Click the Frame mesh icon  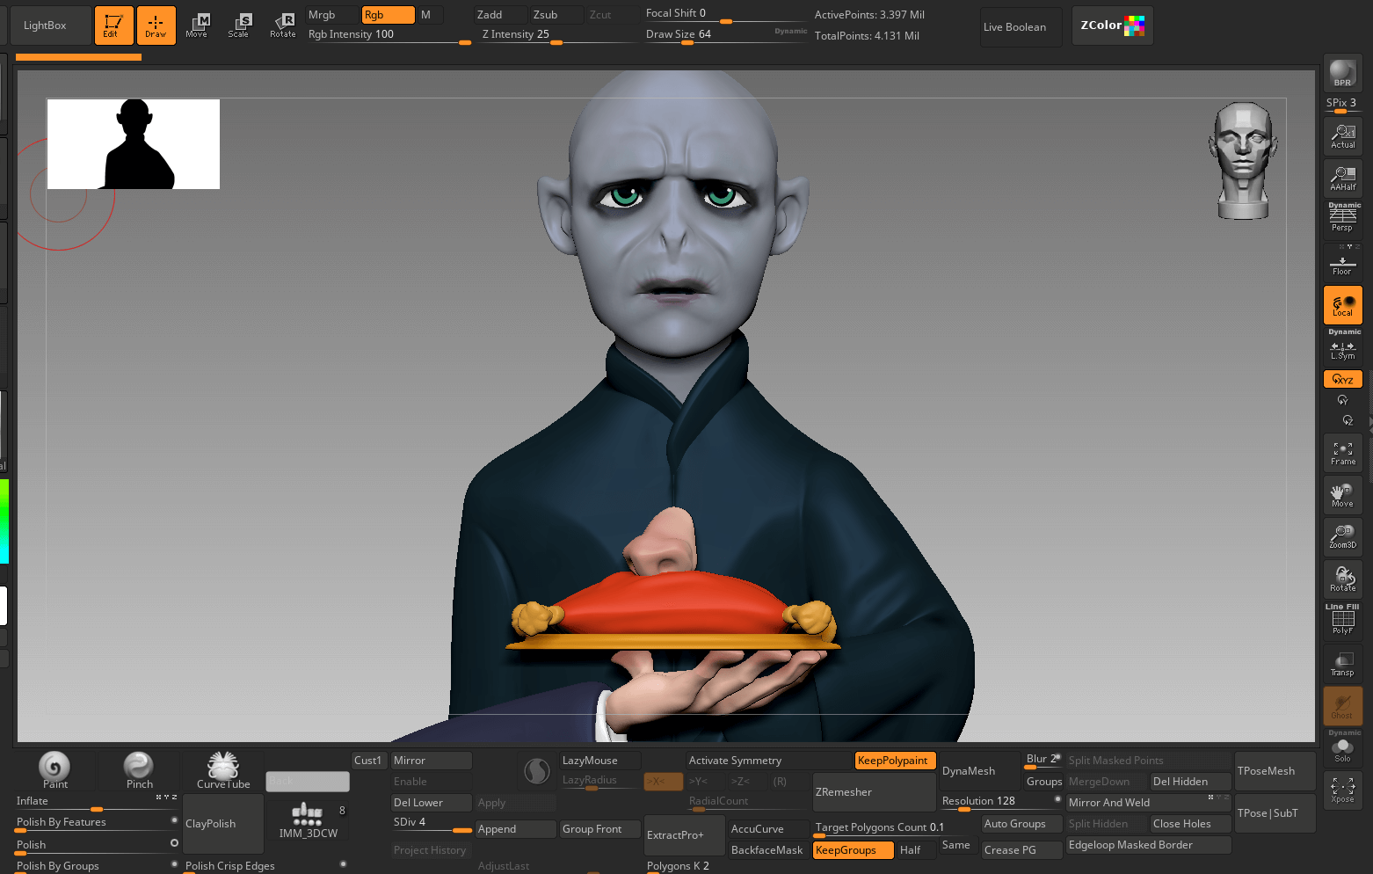click(1342, 453)
